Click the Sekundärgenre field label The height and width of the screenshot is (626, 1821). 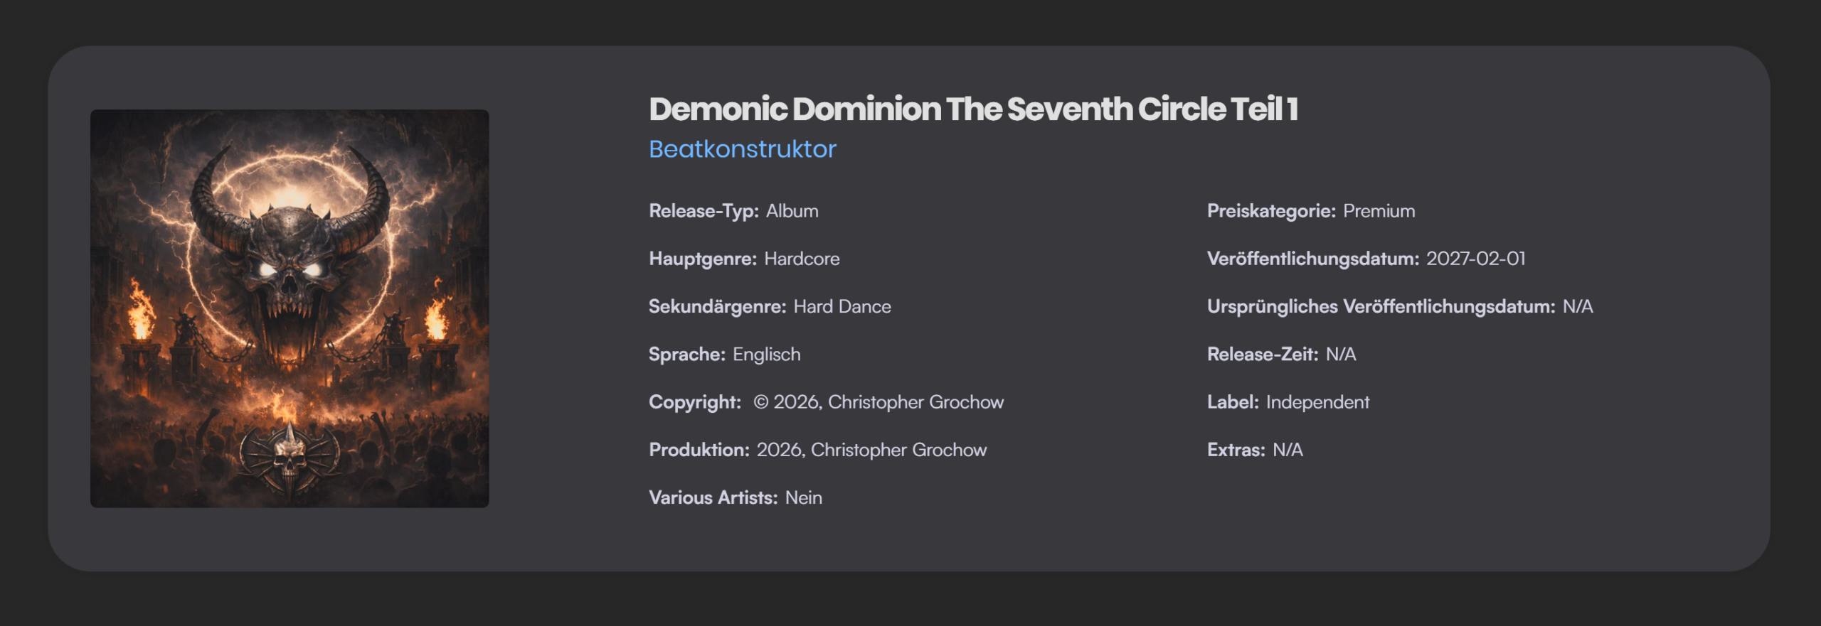tap(717, 306)
